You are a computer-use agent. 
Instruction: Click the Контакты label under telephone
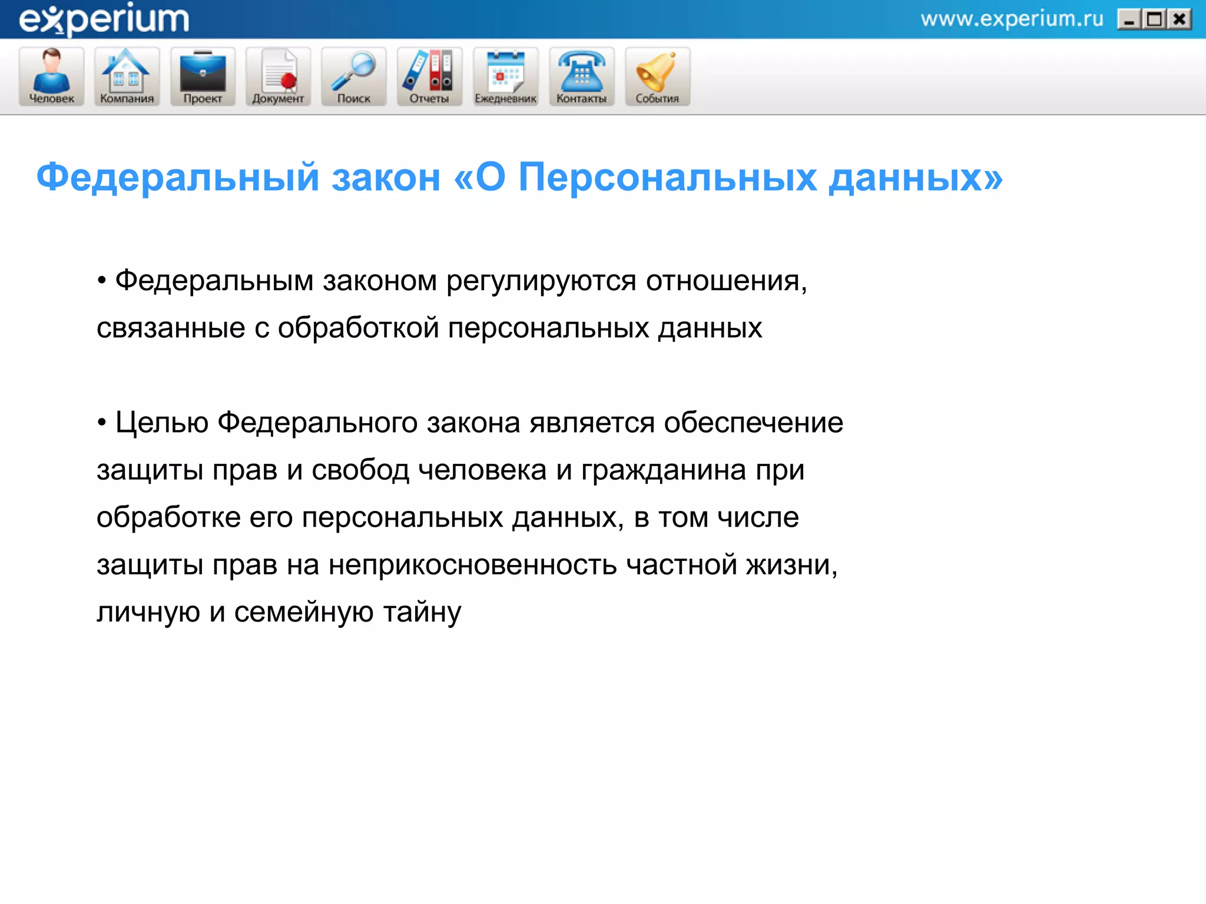[x=581, y=99]
